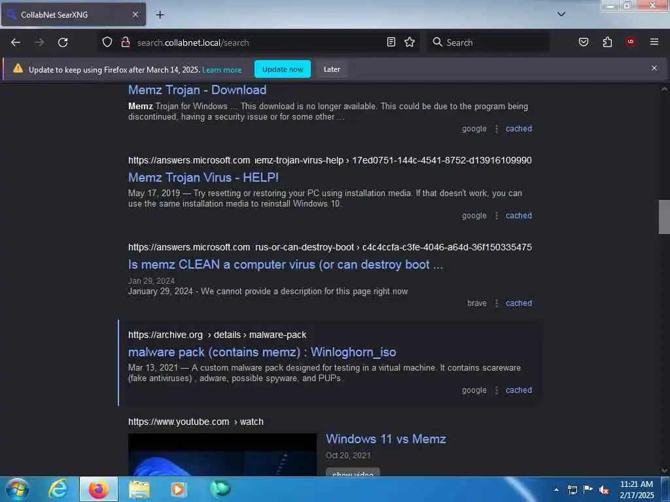Dismiss update with Later button
The height and width of the screenshot is (502, 670).
(332, 69)
